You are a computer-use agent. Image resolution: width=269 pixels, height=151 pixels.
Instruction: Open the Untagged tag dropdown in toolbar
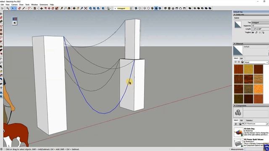123,8
